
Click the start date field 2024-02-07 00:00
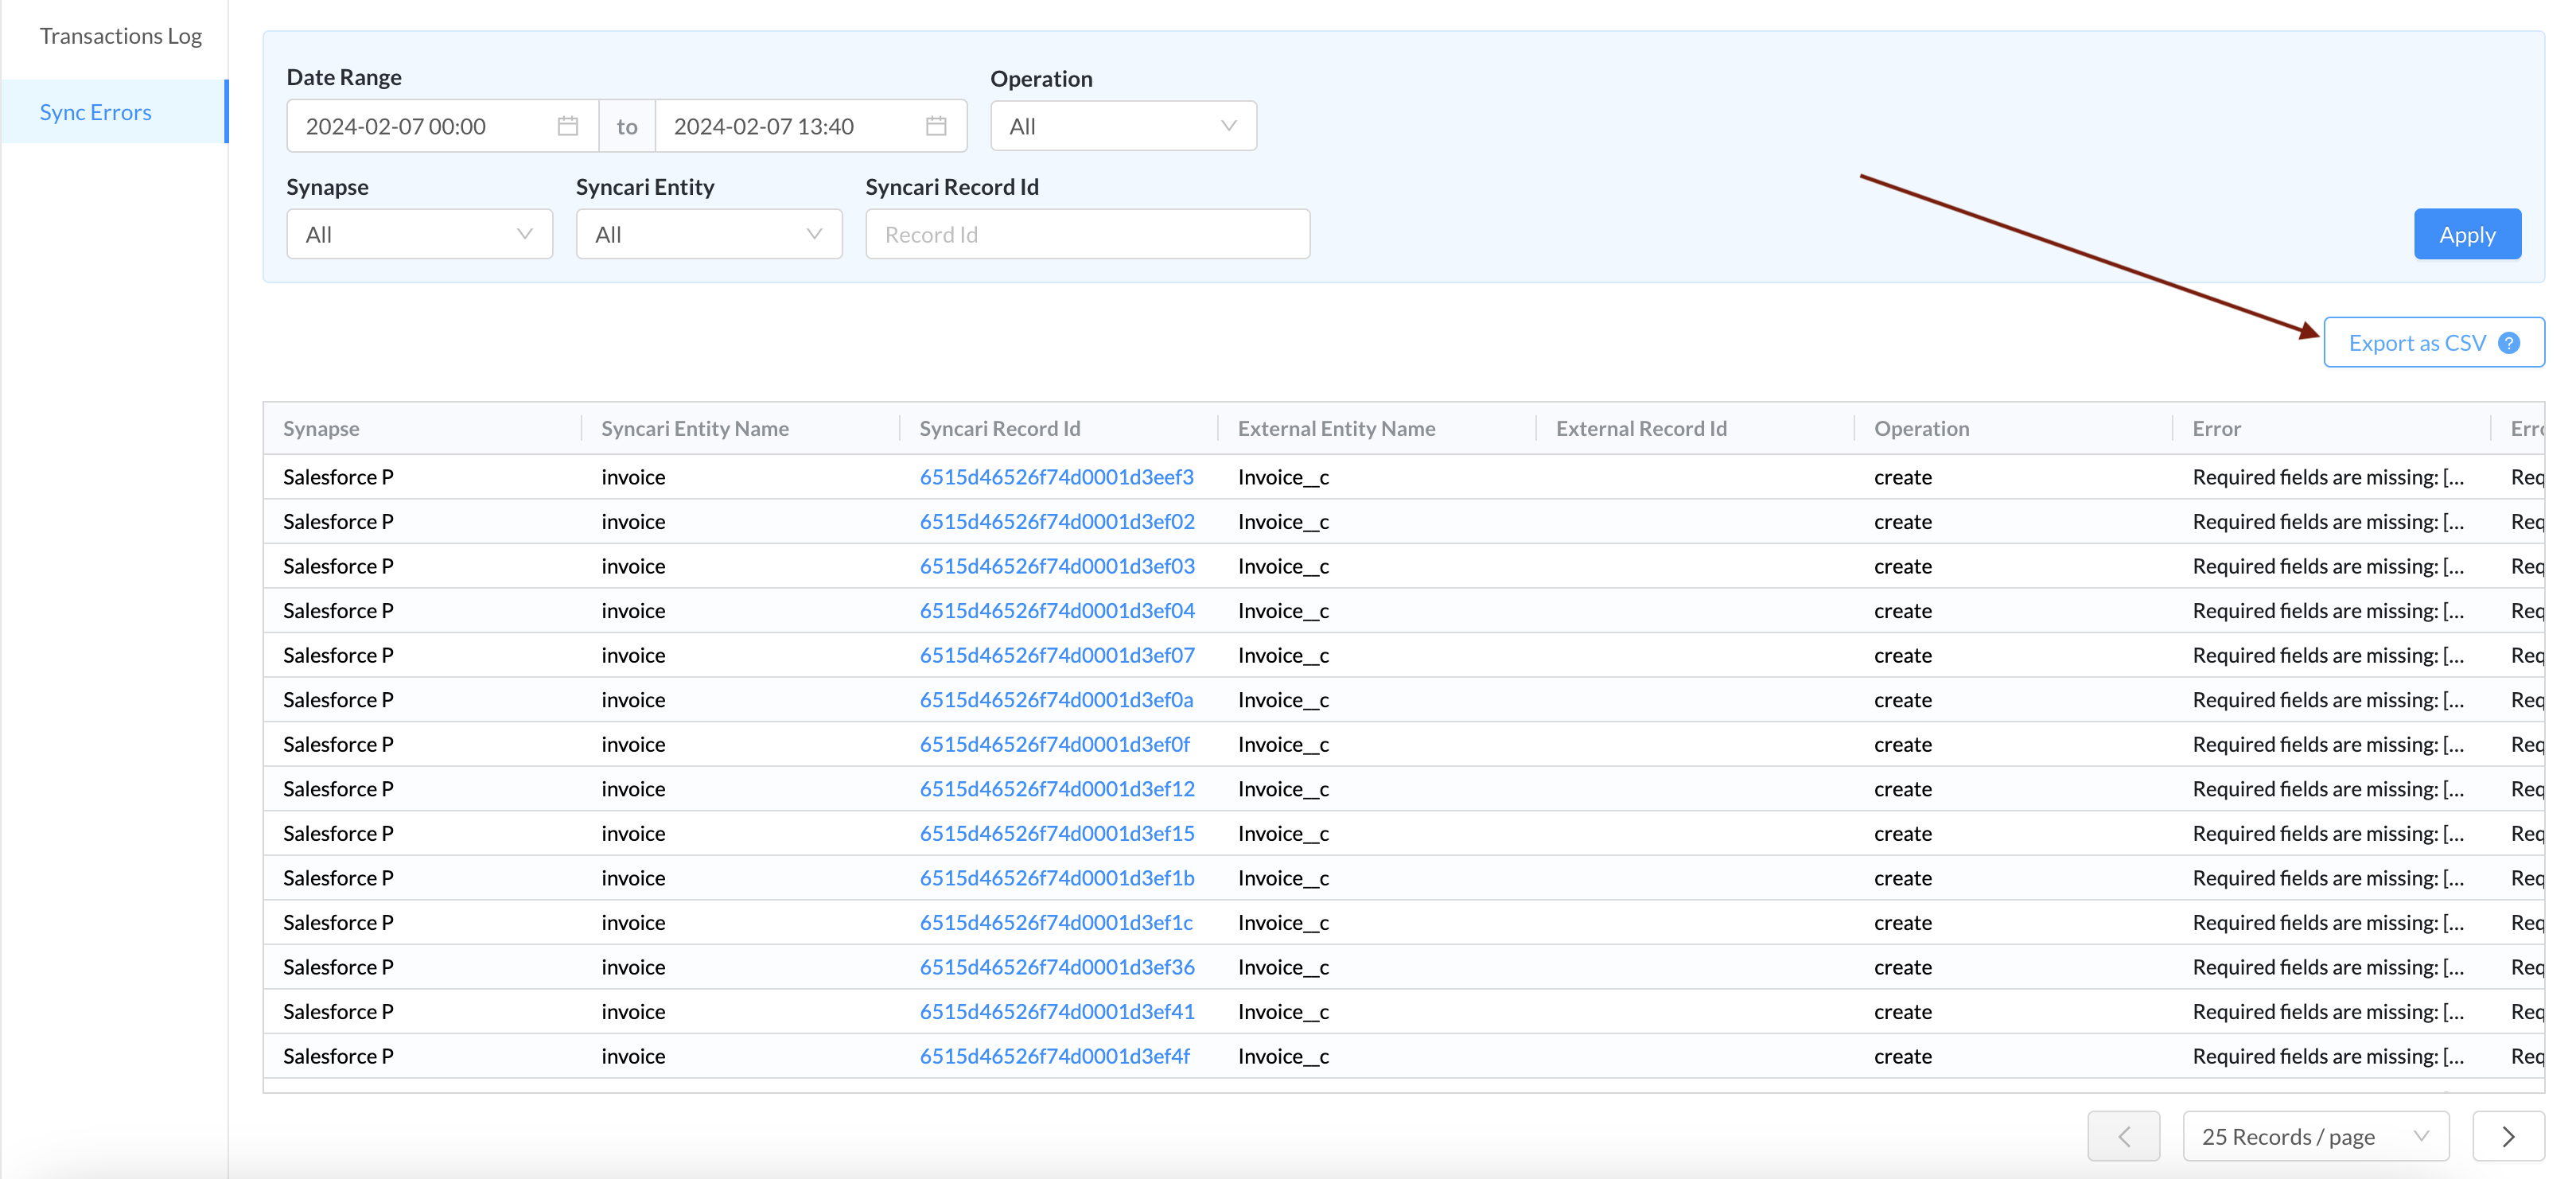[442, 126]
